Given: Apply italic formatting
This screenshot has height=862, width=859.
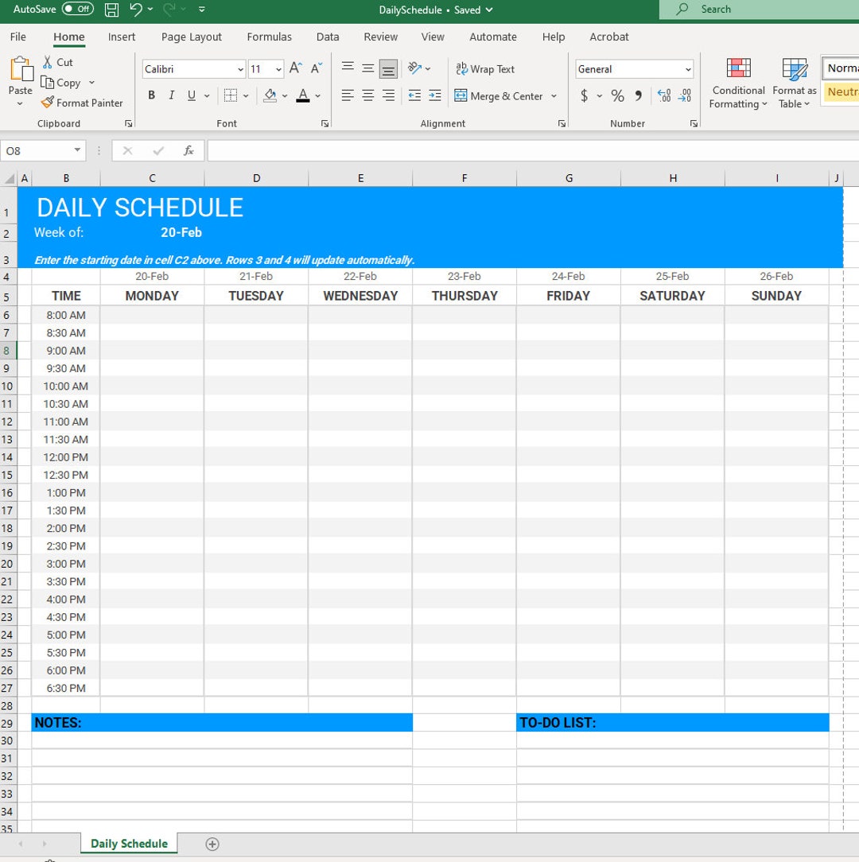Looking at the screenshot, I should pyautogui.click(x=170, y=95).
